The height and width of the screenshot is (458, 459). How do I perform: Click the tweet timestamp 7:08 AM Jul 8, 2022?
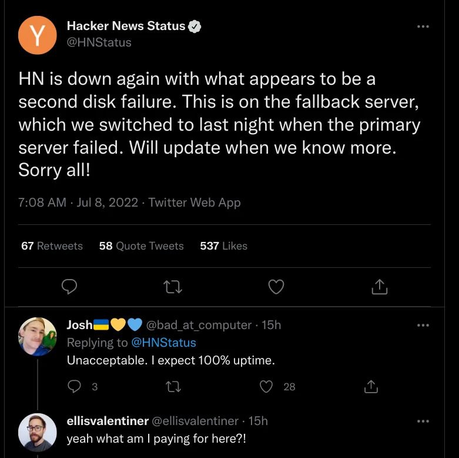tap(78, 203)
